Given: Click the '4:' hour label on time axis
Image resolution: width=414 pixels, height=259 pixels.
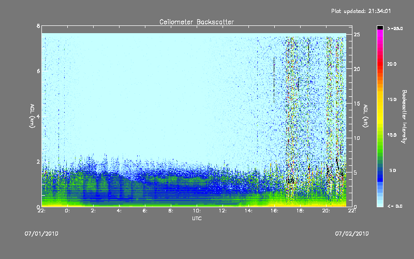Looking at the screenshot, I should 119,211.
